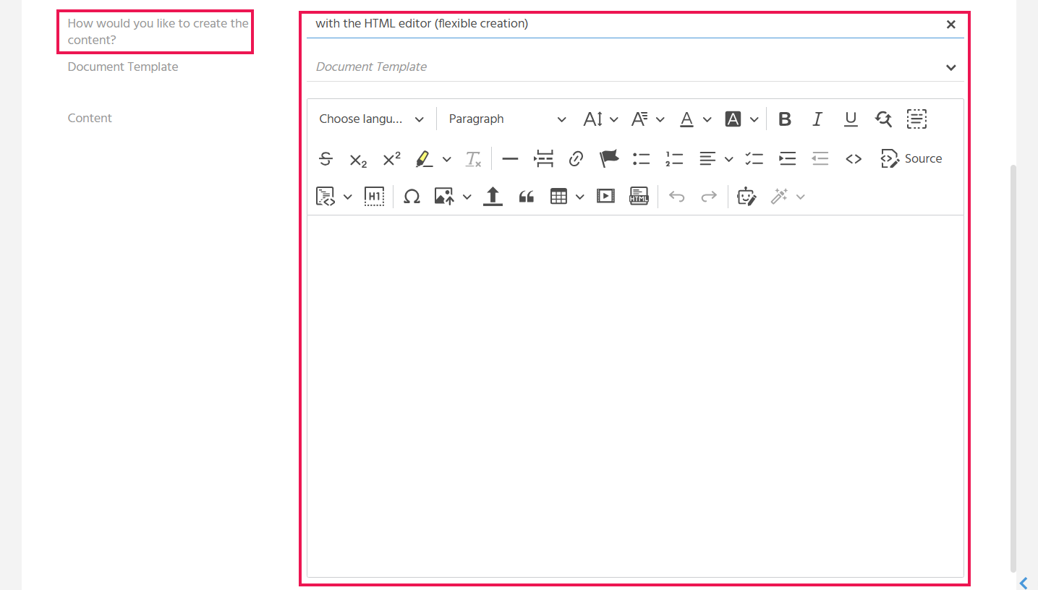
Task: Open the font family dropdown
Action: tap(648, 119)
